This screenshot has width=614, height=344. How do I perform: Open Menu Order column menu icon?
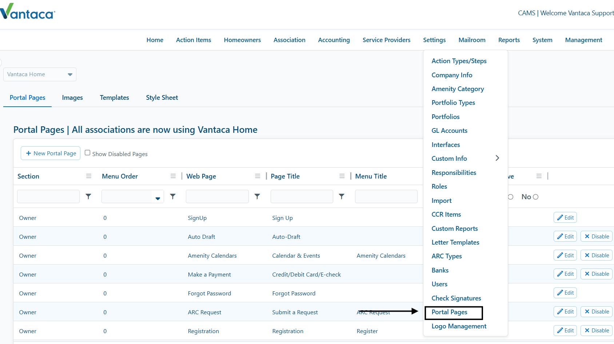point(173,176)
